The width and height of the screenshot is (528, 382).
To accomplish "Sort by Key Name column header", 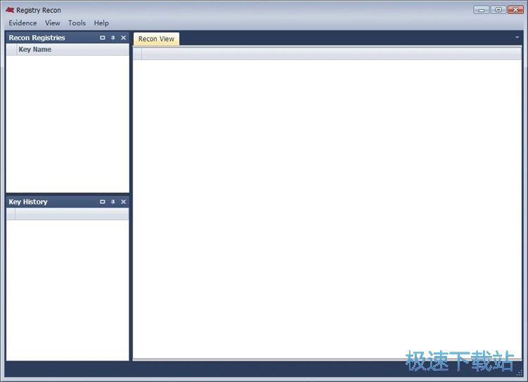I will [x=73, y=49].
